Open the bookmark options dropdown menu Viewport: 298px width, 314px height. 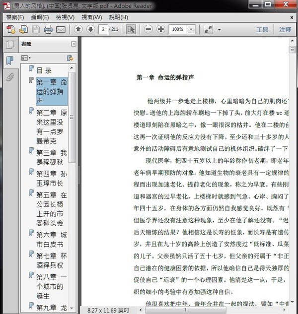click(x=26, y=58)
